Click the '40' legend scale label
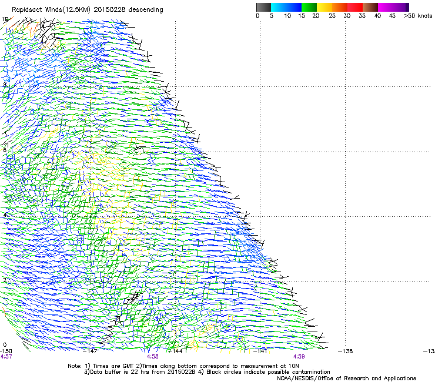The image size is (435, 382). (377, 16)
